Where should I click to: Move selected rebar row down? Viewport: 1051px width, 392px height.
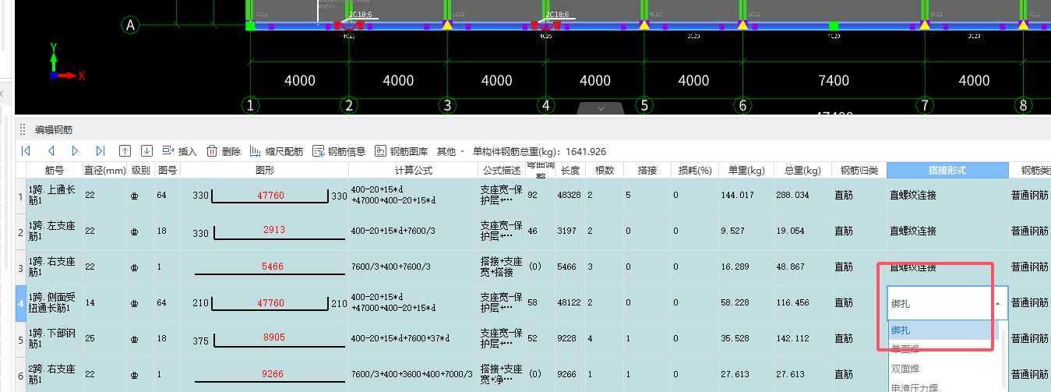pyautogui.click(x=146, y=151)
